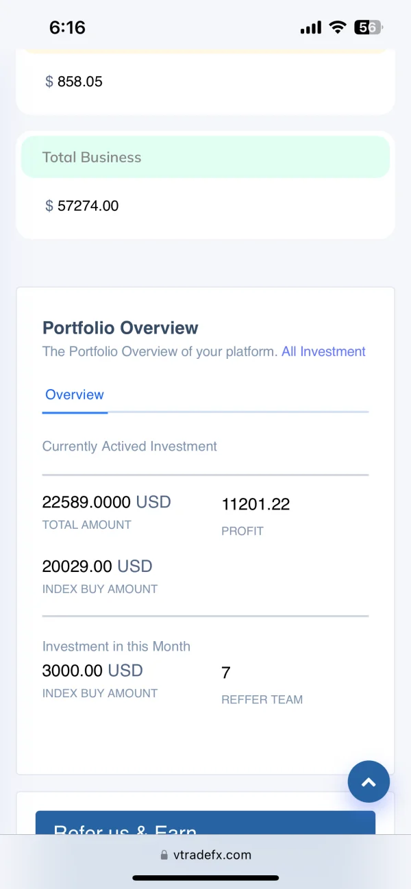411x889 pixels.
Task: Tap the lock icon beside vtradefx.com
Action: tap(164, 855)
